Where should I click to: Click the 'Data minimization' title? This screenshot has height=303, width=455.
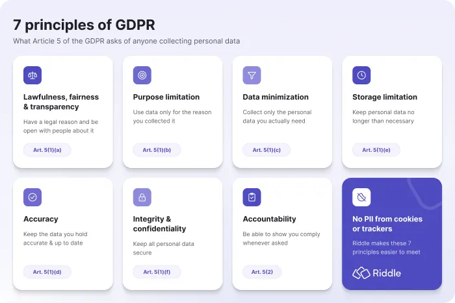click(x=276, y=97)
